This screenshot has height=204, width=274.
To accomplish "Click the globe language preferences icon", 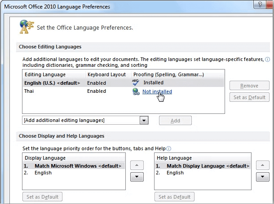I will click(x=27, y=27).
